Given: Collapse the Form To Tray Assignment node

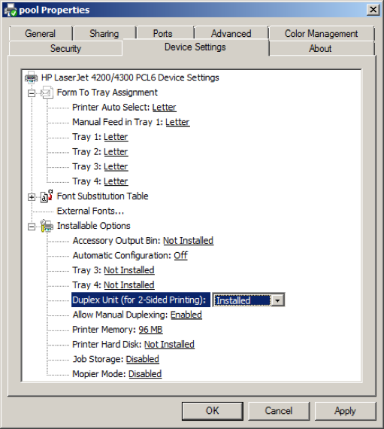Looking at the screenshot, I should [x=32, y=93].
